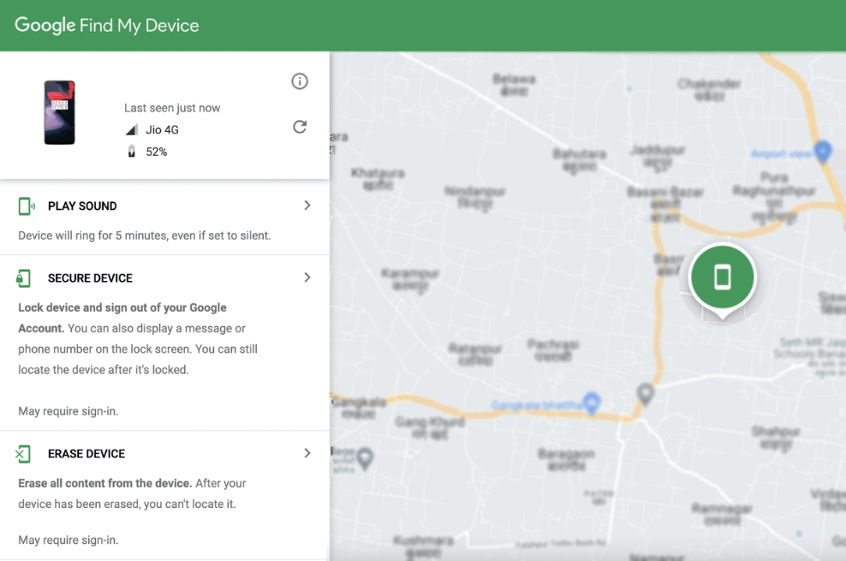Click the gray pin right of Gangkala bhattha
Image resolution: width=846 pixels, height=561 pixels.
646,394
